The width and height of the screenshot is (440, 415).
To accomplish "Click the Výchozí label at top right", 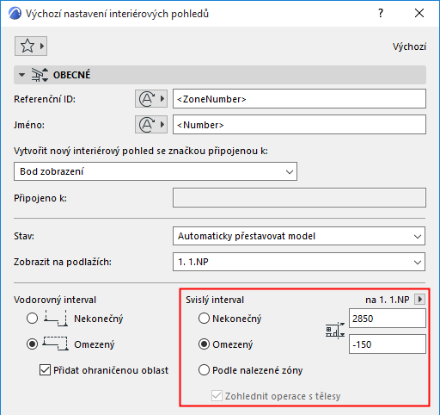I will click(409, 46).
